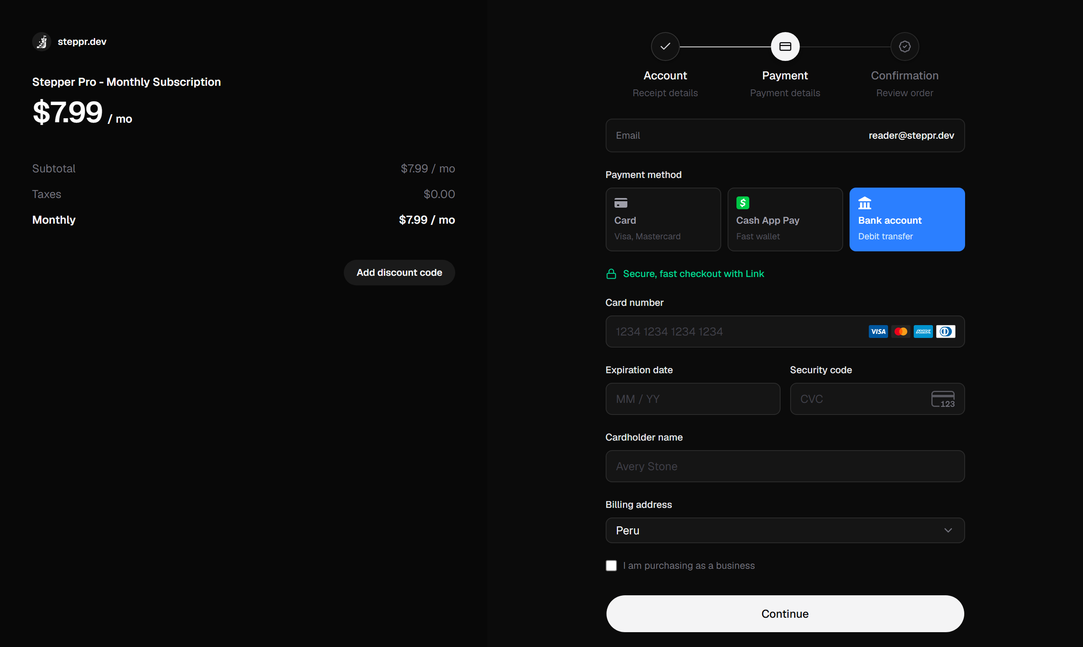Viewport: 1083px width, 647px height.
Task: Click the CVC card hint icon
Action: (x=943, y=399)
